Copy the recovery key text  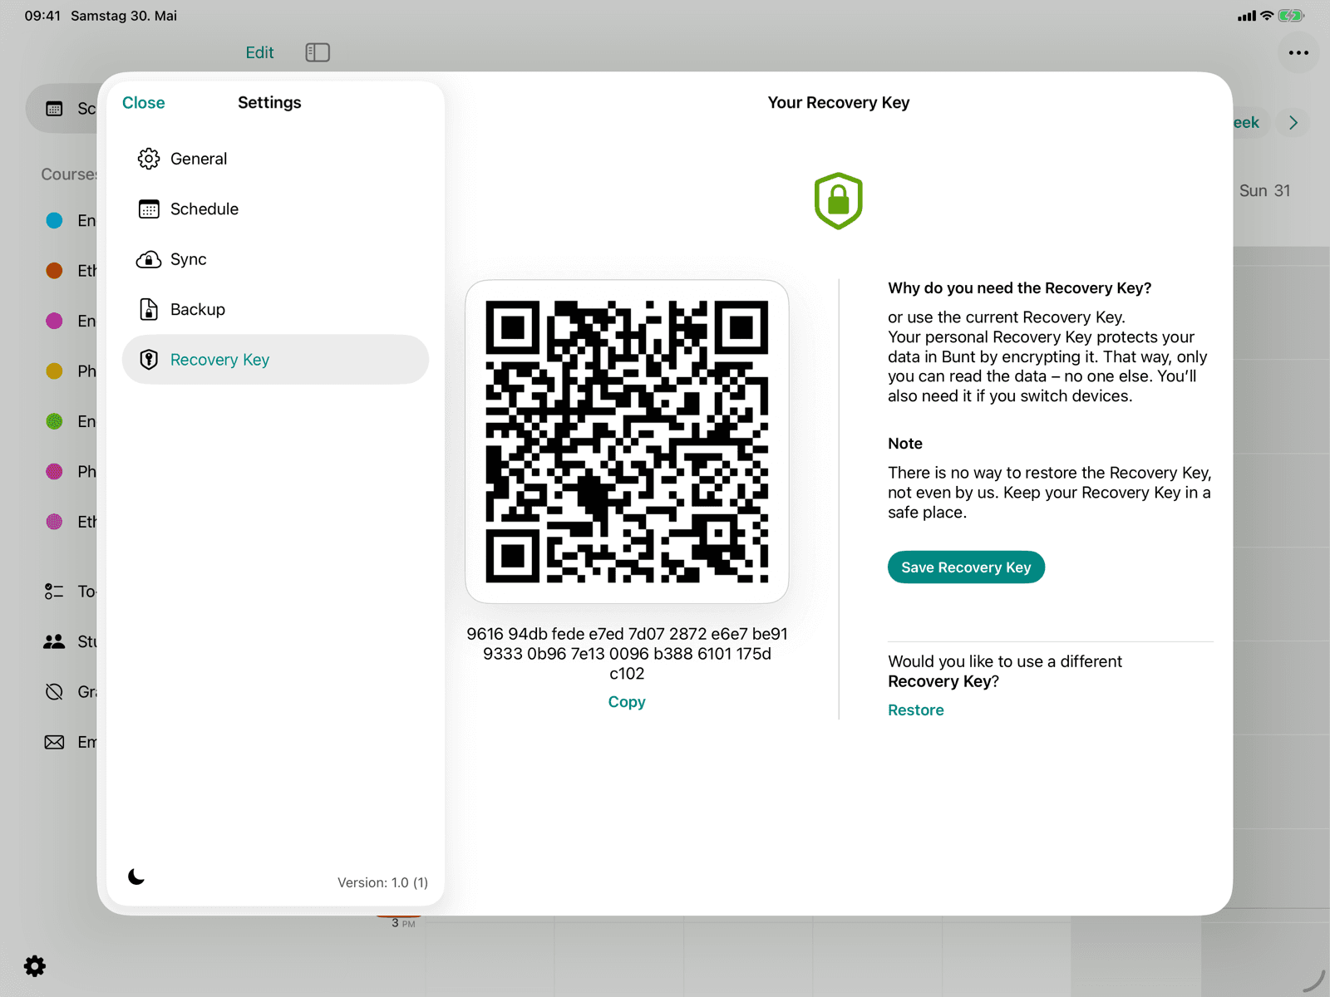[x=627, y=702]
